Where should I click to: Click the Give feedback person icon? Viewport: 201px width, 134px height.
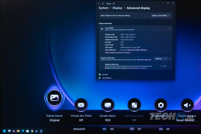100,78
